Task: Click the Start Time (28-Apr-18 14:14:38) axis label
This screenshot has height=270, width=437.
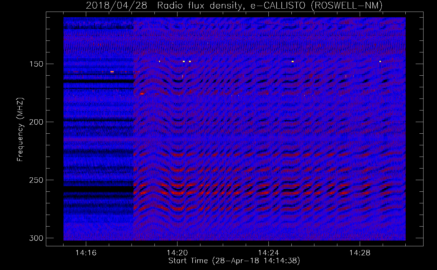Action: 234,261
